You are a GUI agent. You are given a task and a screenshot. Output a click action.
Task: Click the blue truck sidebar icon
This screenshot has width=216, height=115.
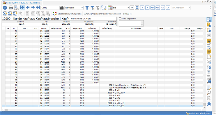click(x=209, y=82)
